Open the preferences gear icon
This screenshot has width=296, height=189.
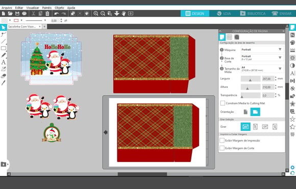pos(292,167)
